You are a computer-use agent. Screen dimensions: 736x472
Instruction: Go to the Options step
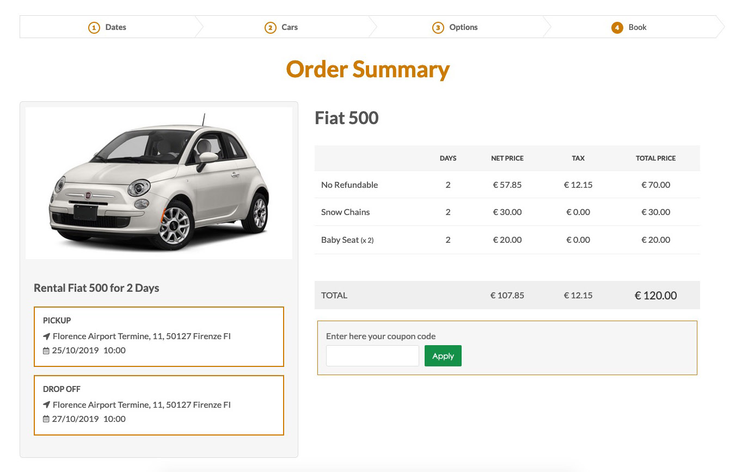point(455,27)
